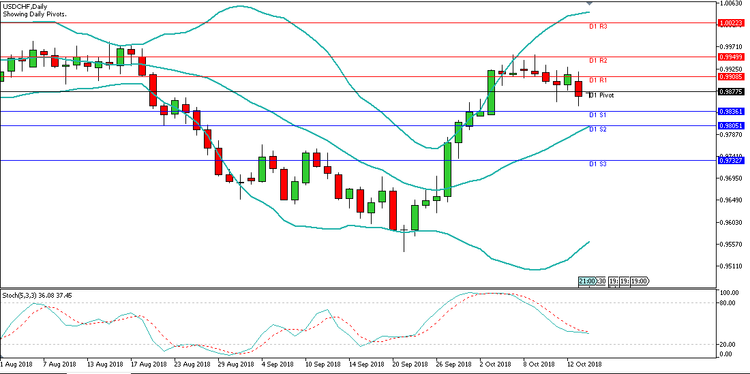
Task: Select the D1 S2 support label
Action: (x=598, y=129)
